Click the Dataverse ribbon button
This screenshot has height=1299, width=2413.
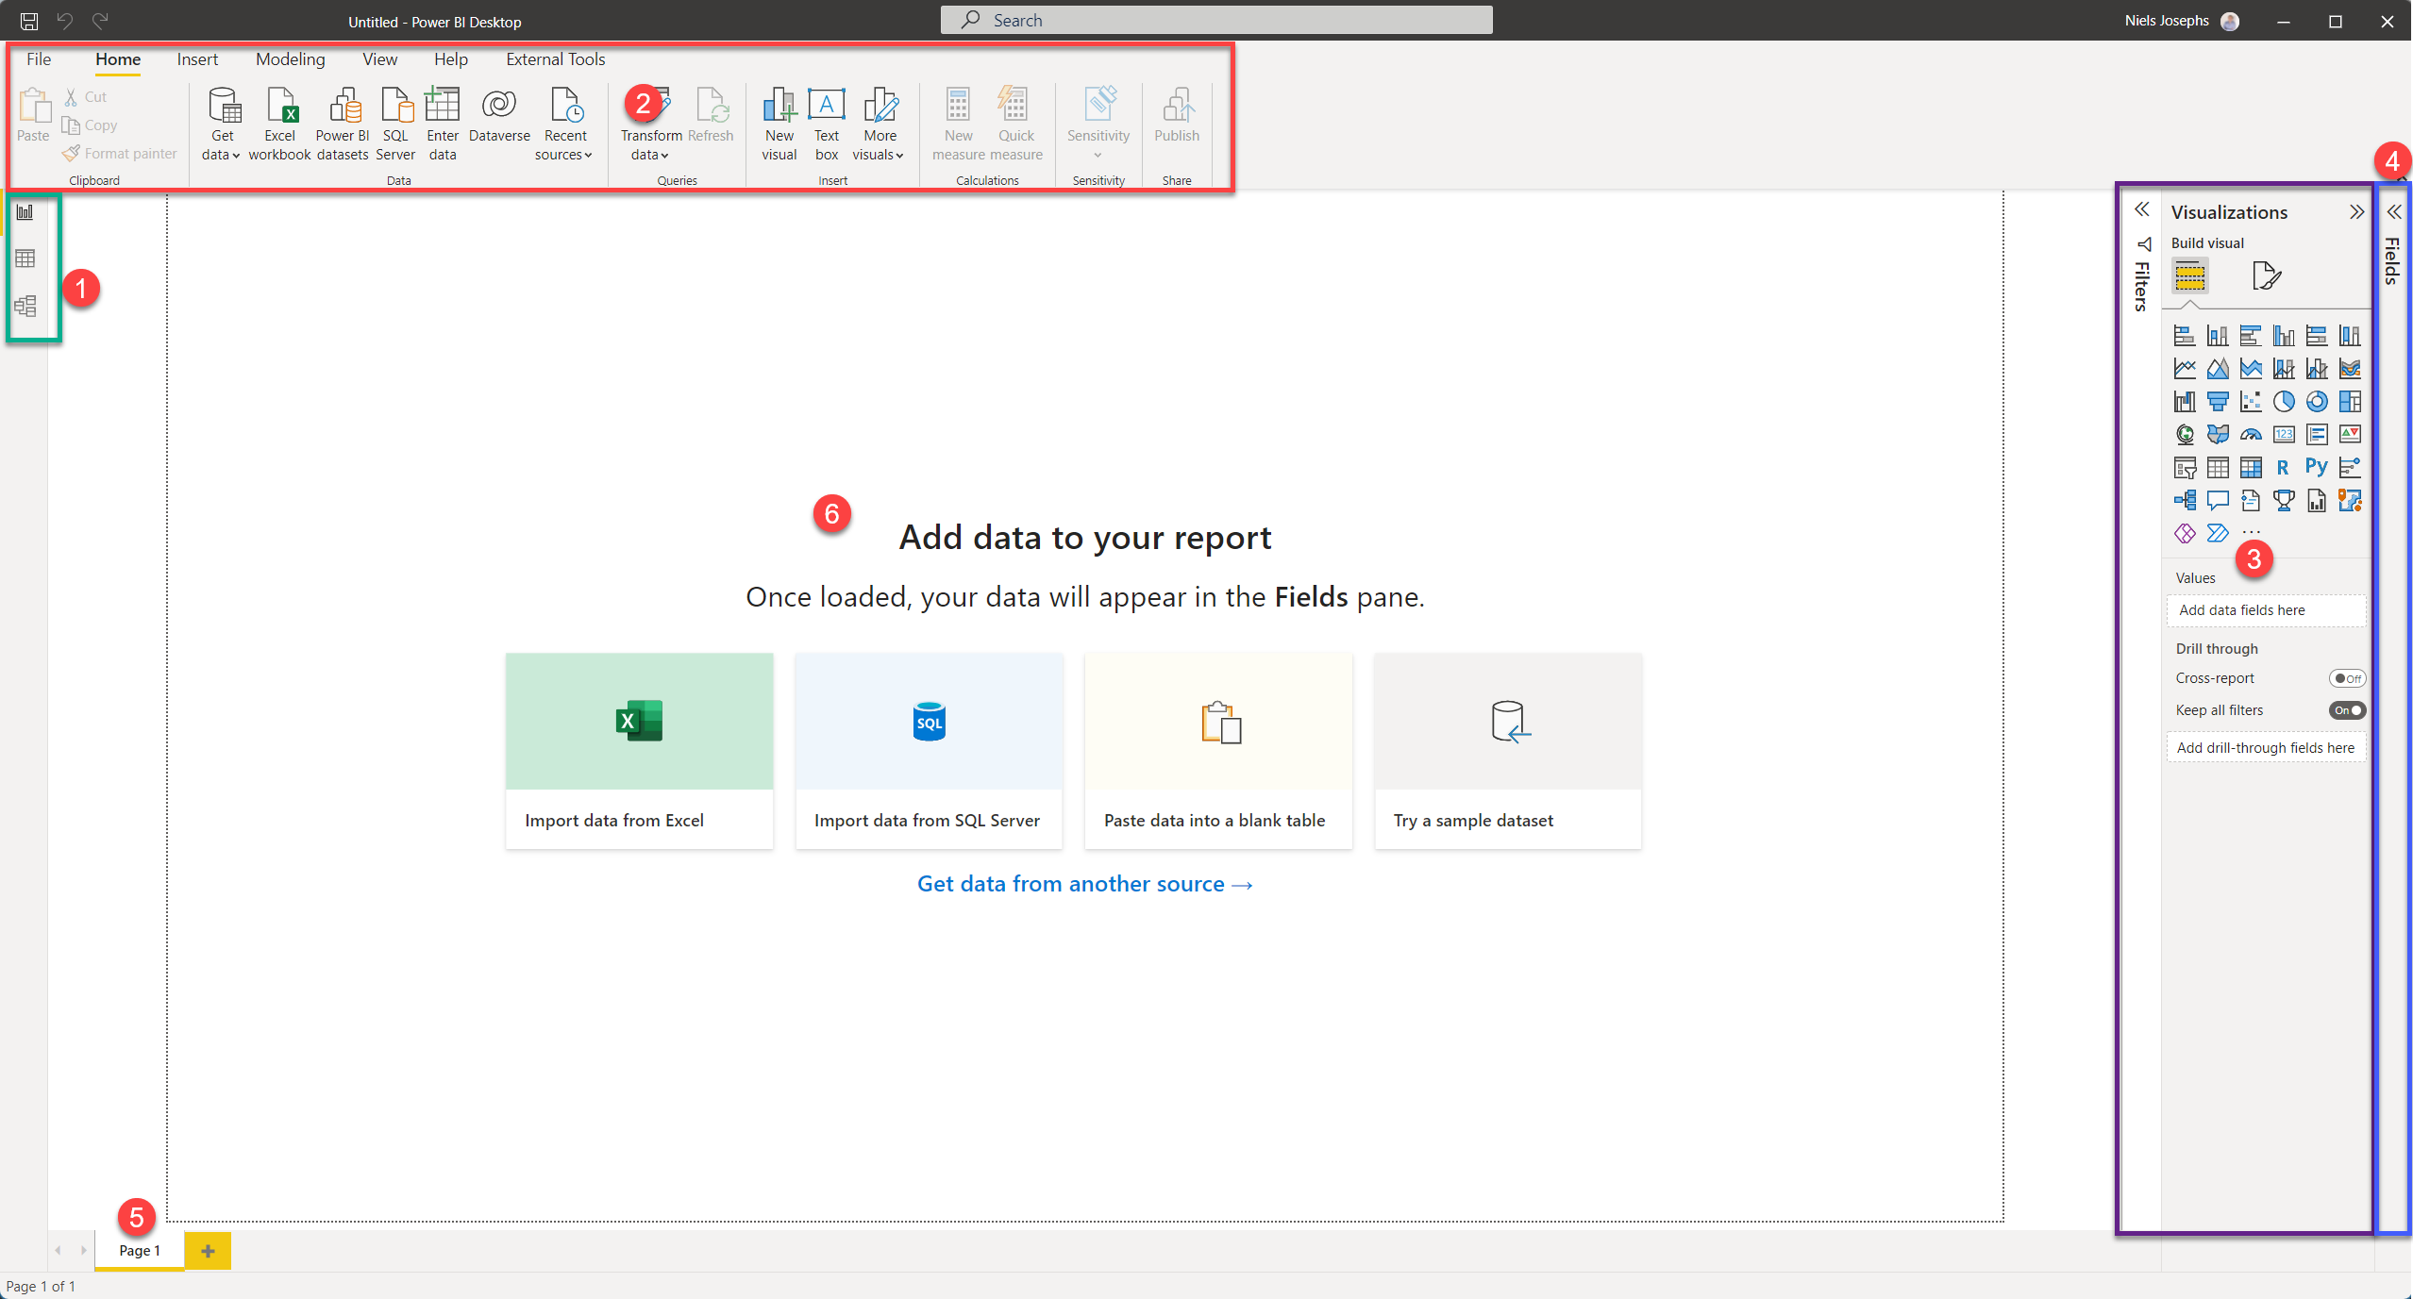point(499,115)
